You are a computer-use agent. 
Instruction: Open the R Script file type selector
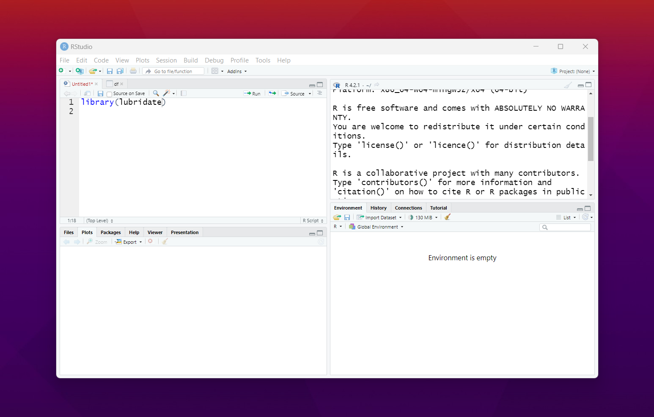coord(313,221)
